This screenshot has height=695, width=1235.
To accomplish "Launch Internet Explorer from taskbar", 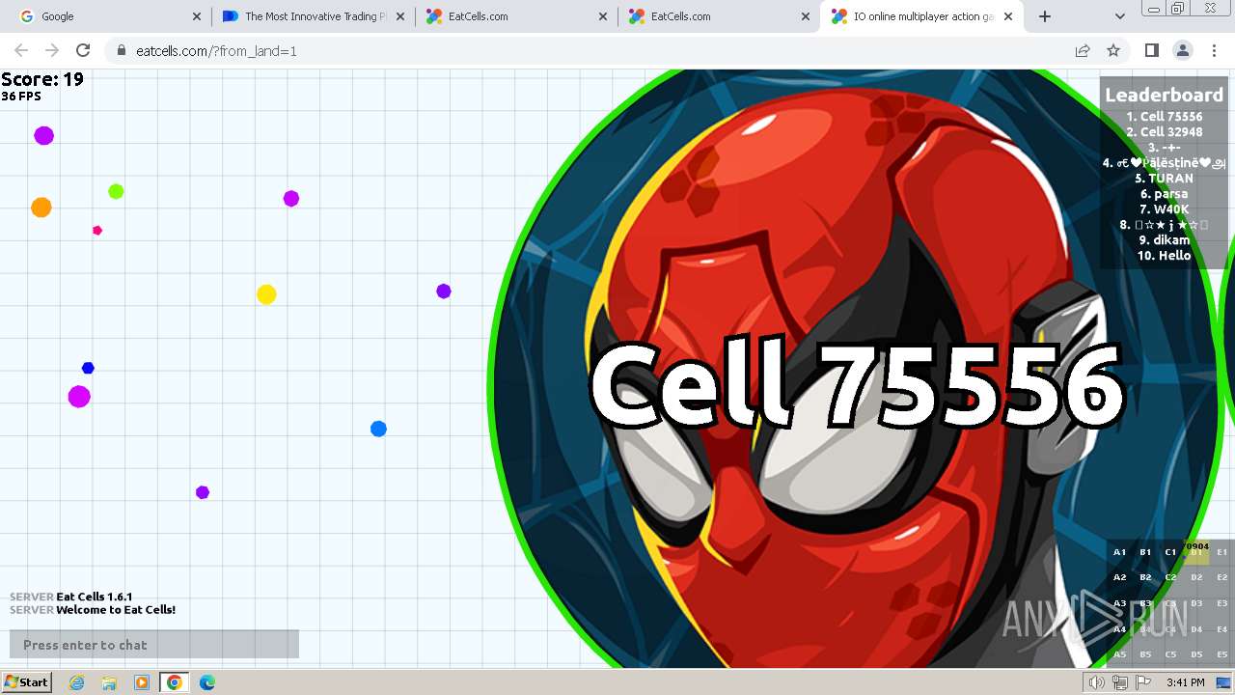I will [x=77, y=682].
